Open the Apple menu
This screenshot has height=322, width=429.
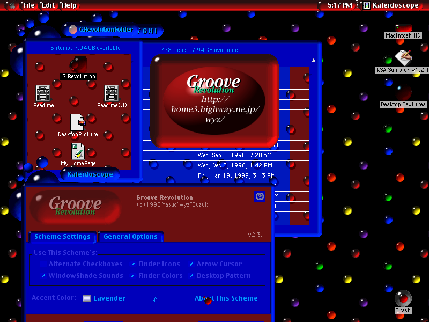click(x=11, y=5)
